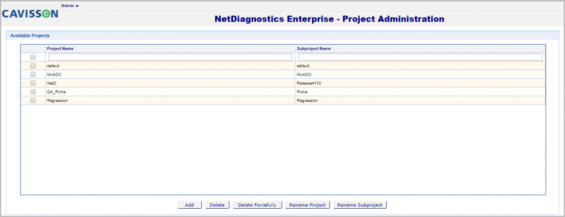The height and width of the screenshot is (217, 565).
Task: Select the Richa subproject cell
Action: point(420,92)
